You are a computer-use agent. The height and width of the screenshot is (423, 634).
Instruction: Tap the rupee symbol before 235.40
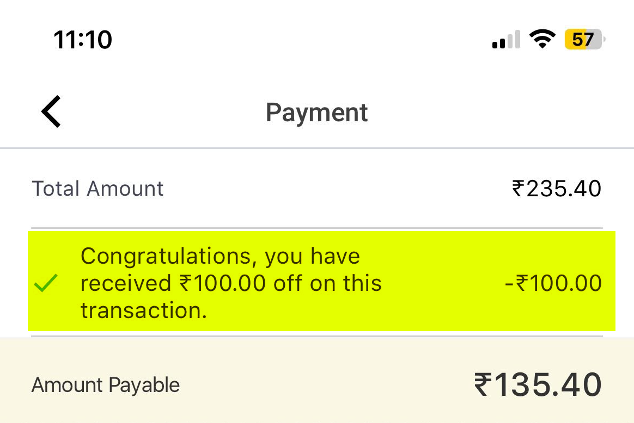tap(517, 189)
